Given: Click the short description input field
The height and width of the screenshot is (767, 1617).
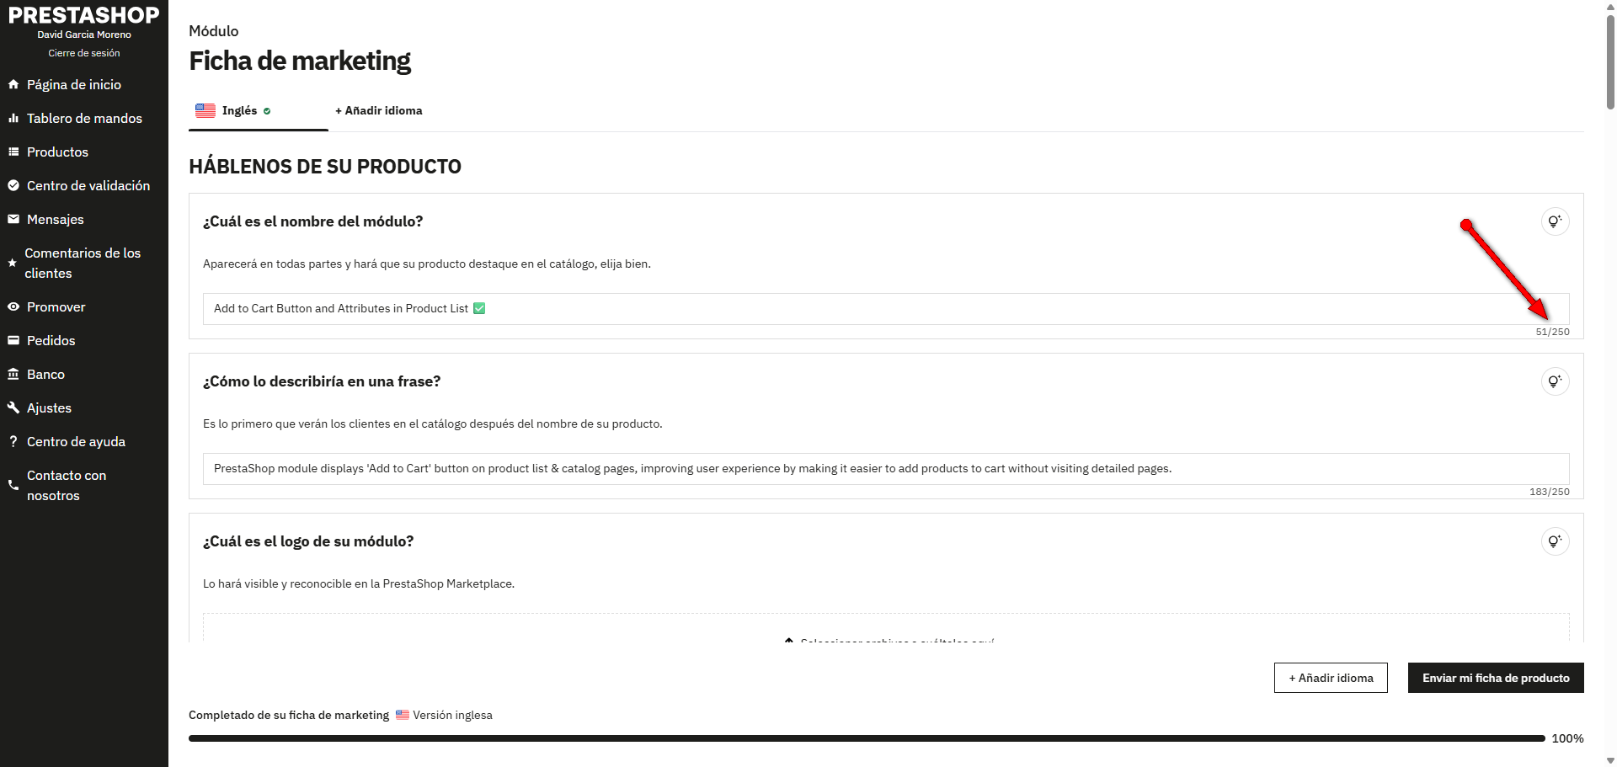Looking at the screenshot, I should coord(886,469).
